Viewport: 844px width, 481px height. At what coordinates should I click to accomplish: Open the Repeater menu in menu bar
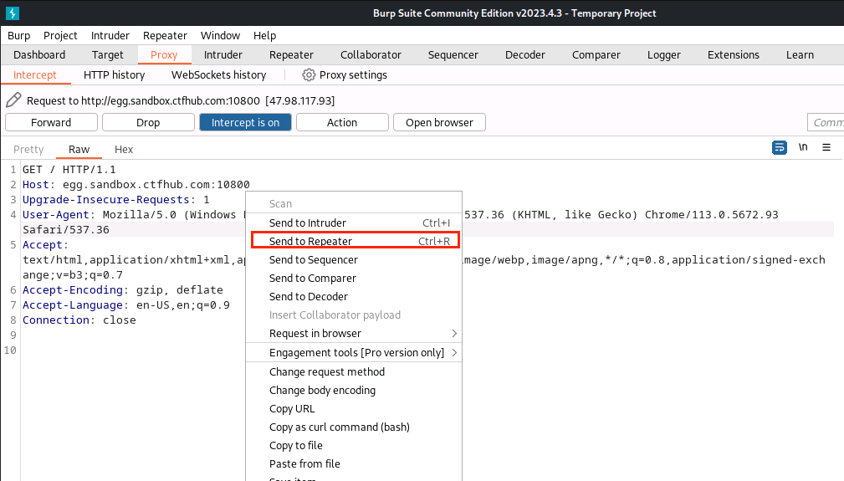(165, 35)
